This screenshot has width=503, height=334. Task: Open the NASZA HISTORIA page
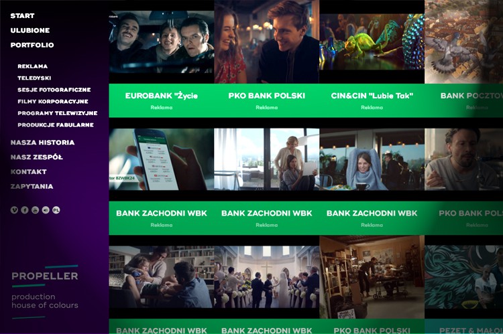point(42,143)
